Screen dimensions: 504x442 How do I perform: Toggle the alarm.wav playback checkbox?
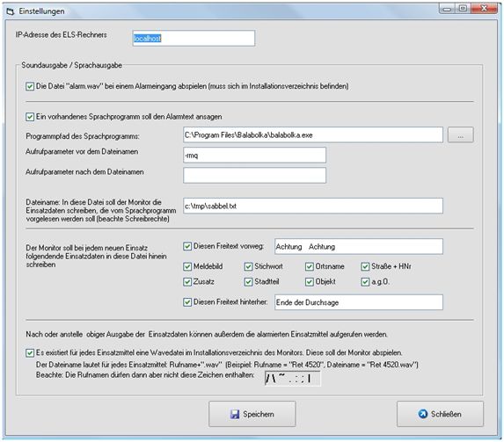pyautogui.click(x=30, y=86)
